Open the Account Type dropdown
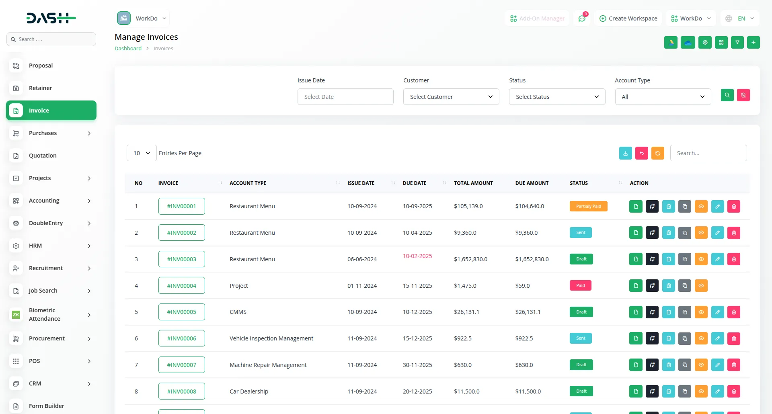Image resolution: width=772 pixels, height=414 pixels. coord(663,97)
